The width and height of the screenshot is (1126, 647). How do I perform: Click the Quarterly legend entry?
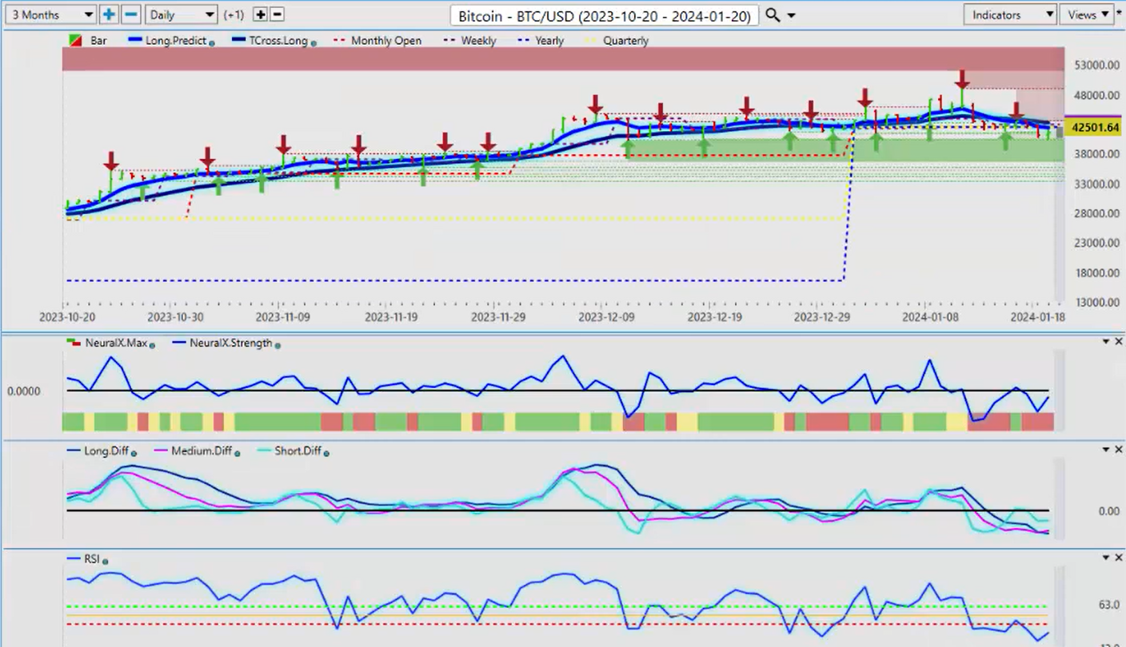615,41
